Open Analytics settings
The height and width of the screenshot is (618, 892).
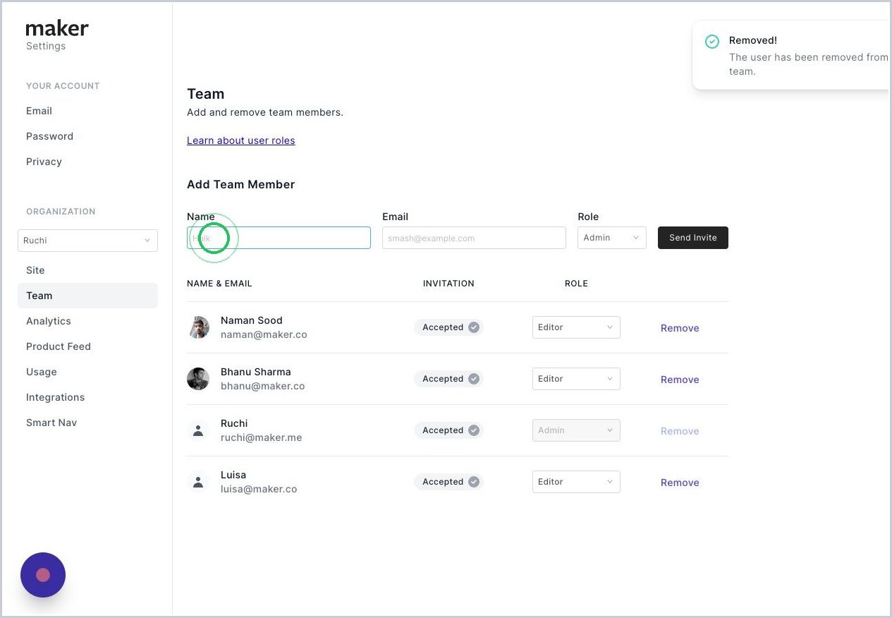click(x=49, y=321)
